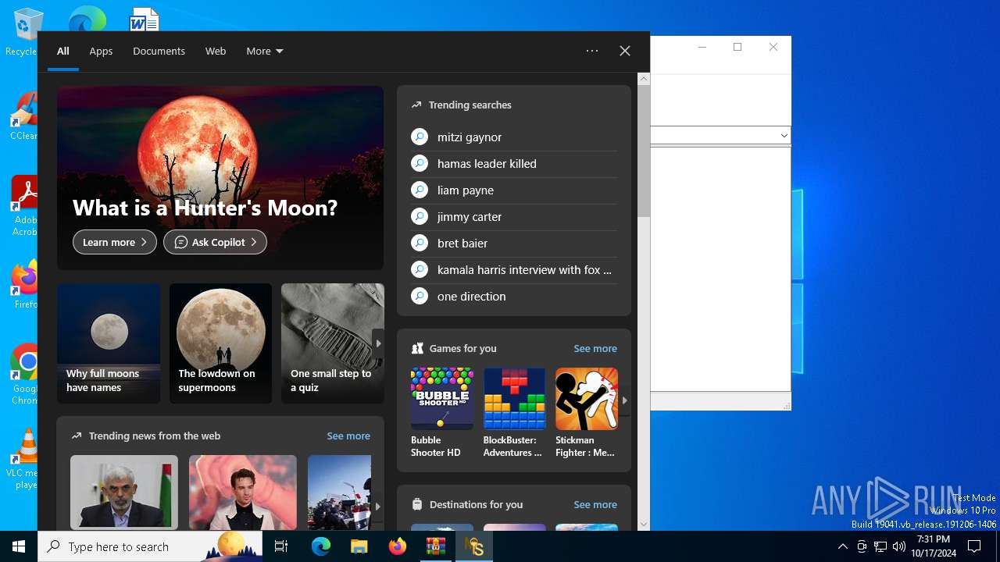Click the taskbar clock showing 7:31 PM
Screen dimensions: 1000x562
click(x=934, y=546)
